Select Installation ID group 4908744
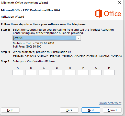Viewport: 125px width, 116px height. 18,56
